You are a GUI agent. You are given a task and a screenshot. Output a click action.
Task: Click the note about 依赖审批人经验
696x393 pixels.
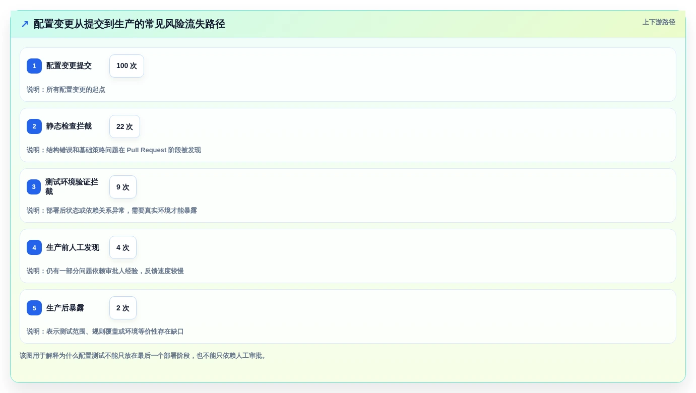pos(105,271)
